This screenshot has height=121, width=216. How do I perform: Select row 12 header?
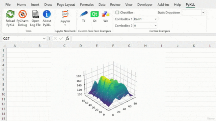click(x=3, y=104)
